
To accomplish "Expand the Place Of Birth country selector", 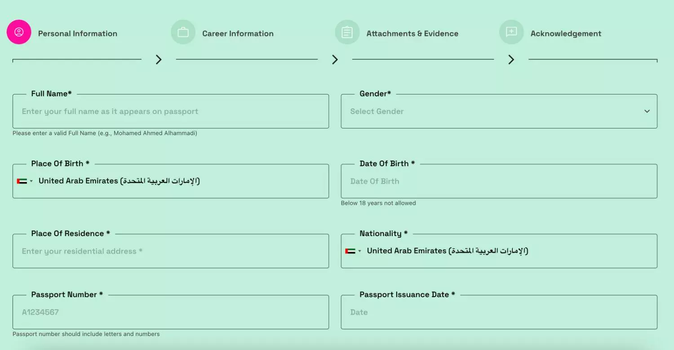I will (x=31, y=181).
